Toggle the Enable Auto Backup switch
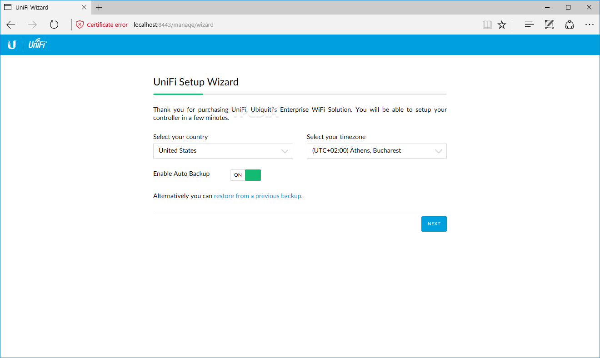 (245, 175)
